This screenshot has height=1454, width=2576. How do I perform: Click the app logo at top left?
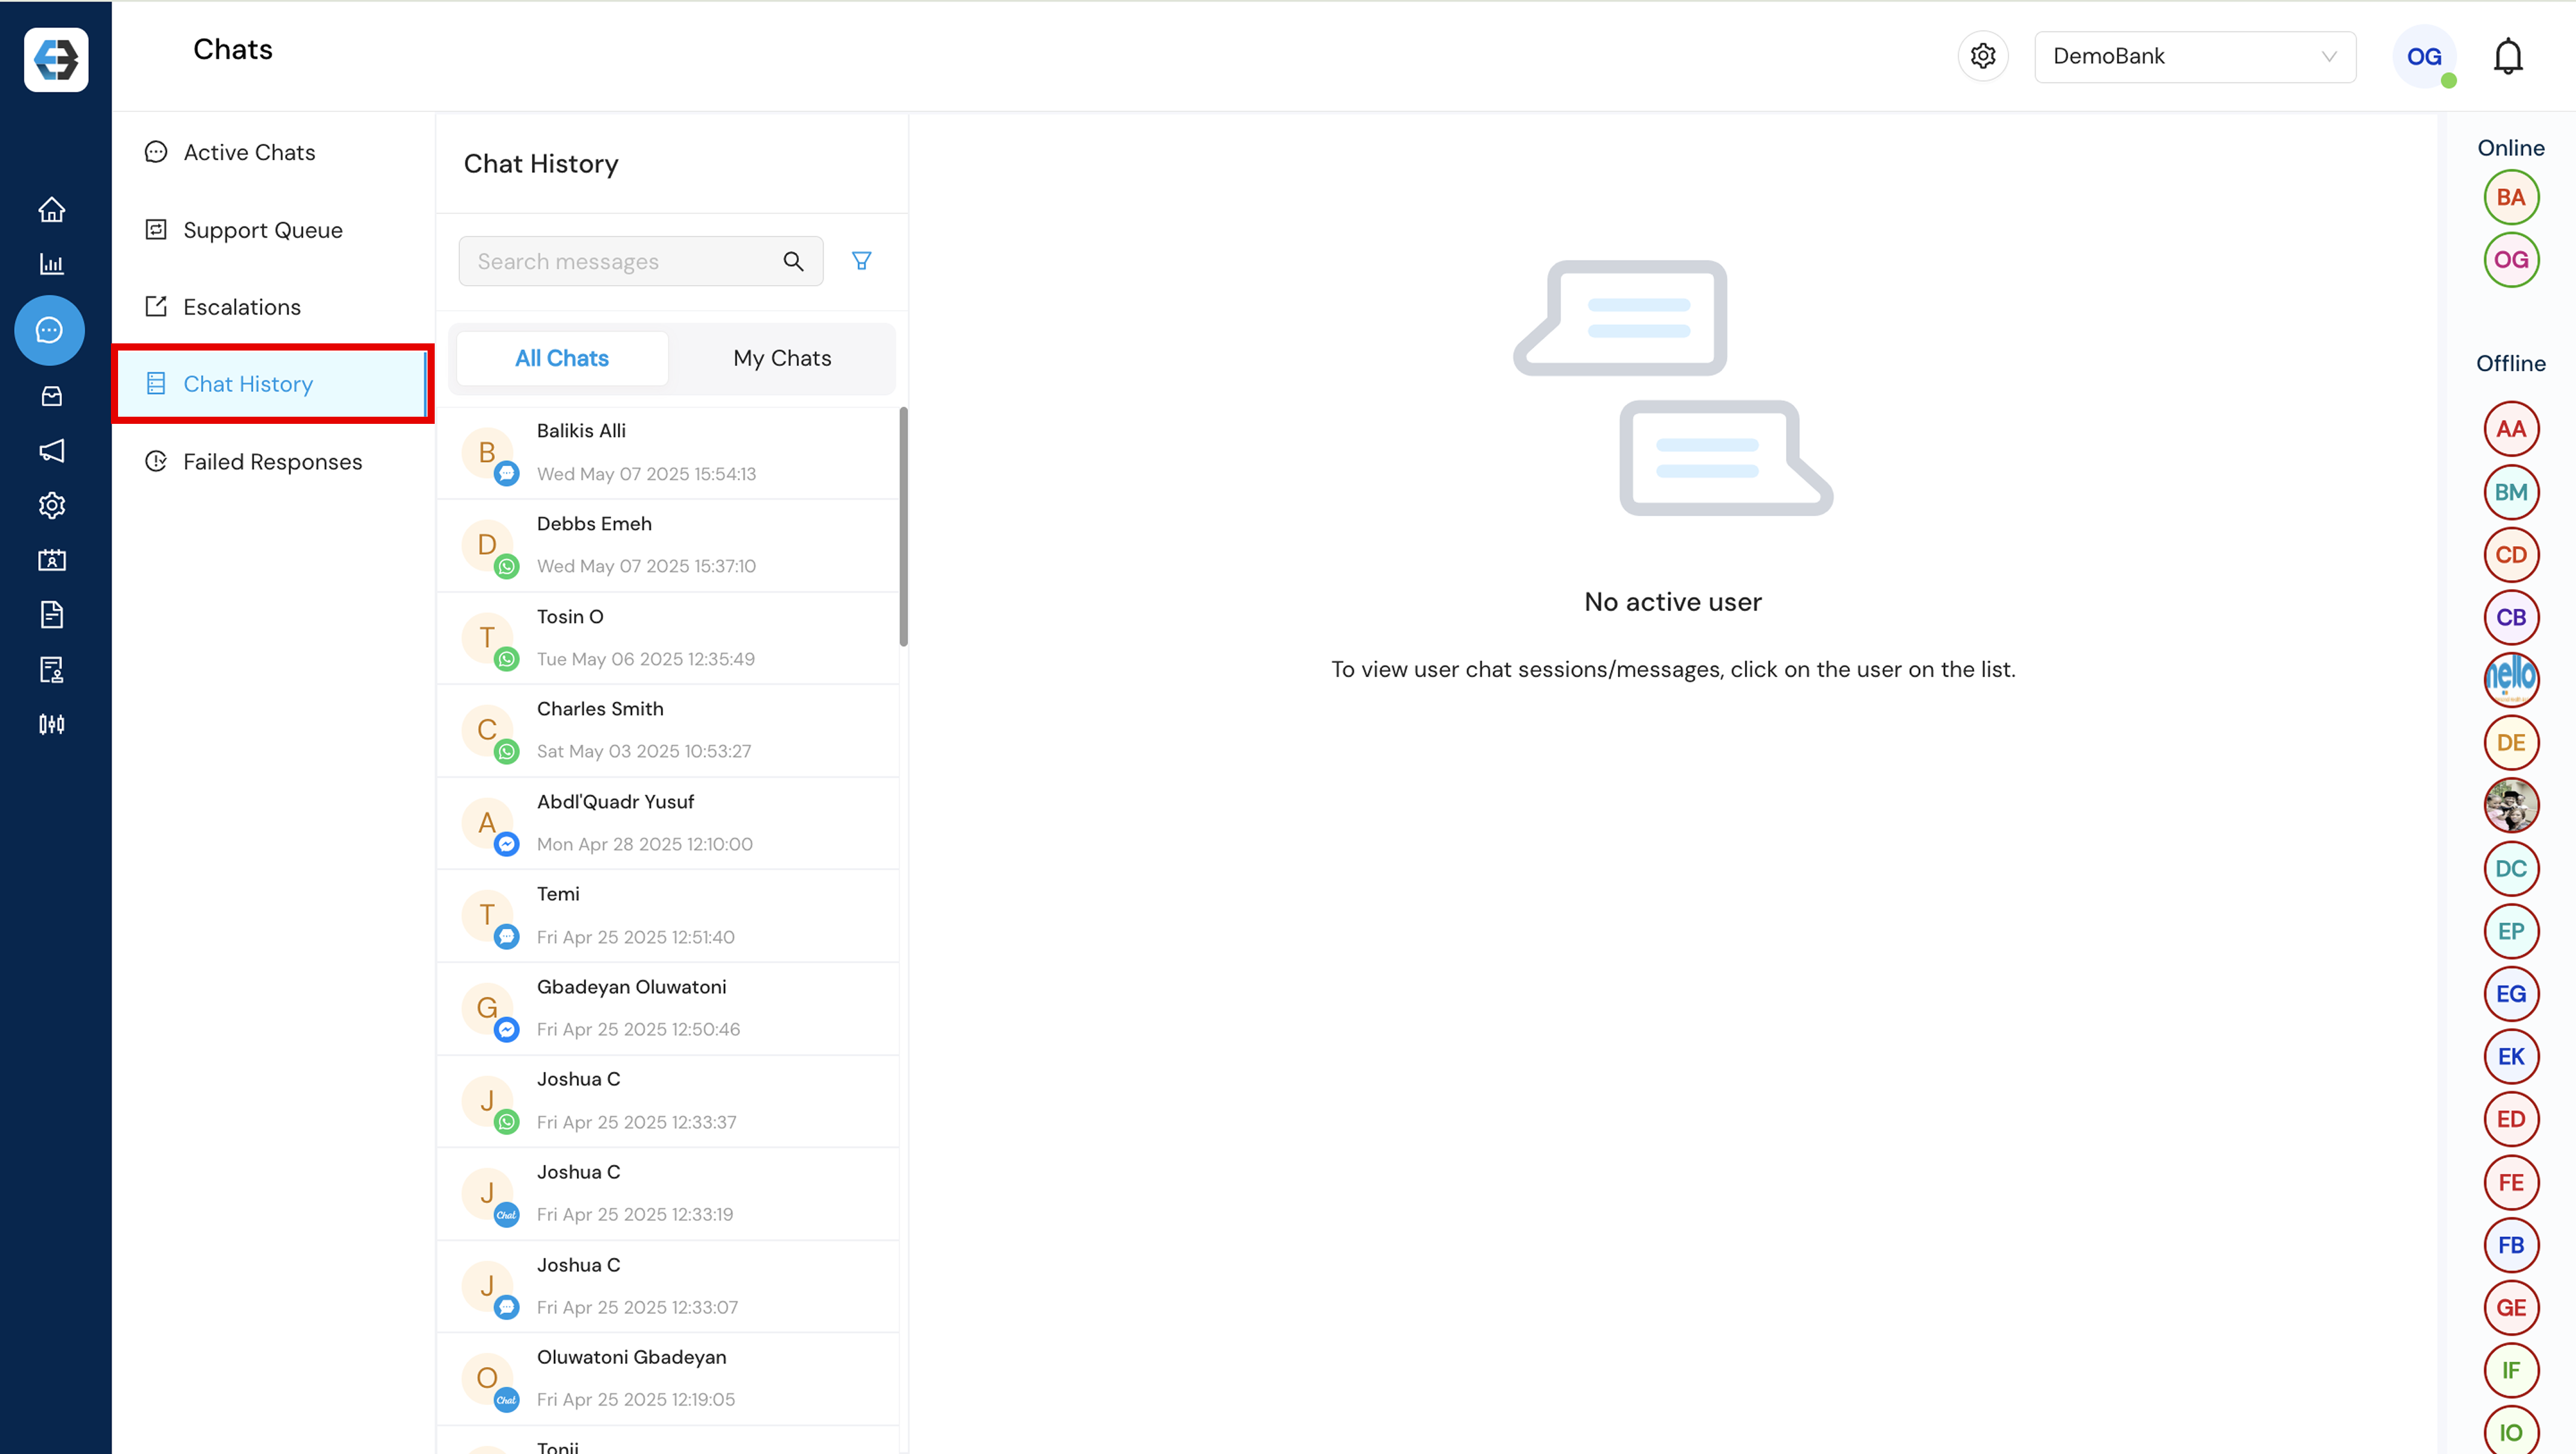(56, 59)
